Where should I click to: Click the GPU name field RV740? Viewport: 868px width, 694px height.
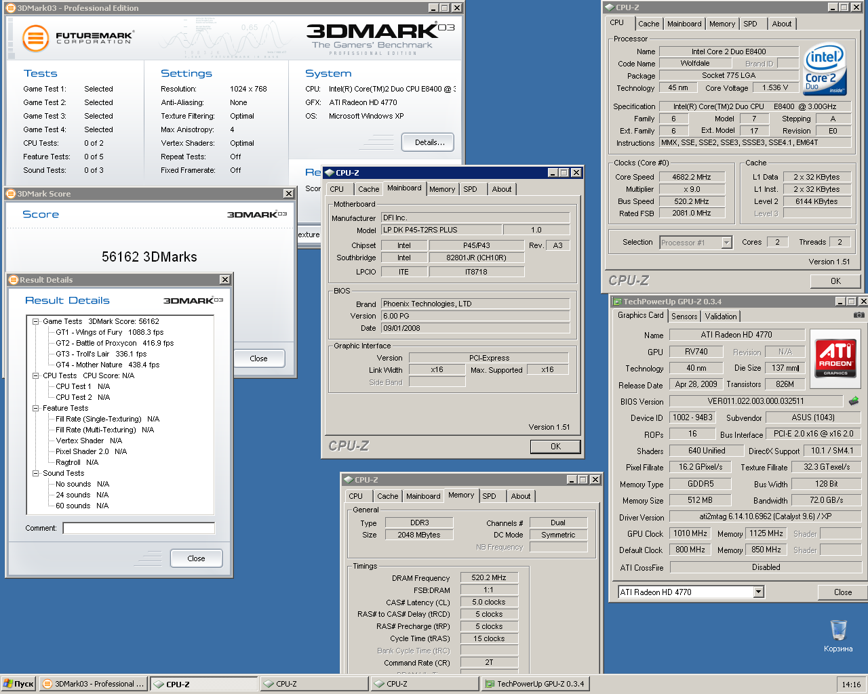(x=696, y=352)
